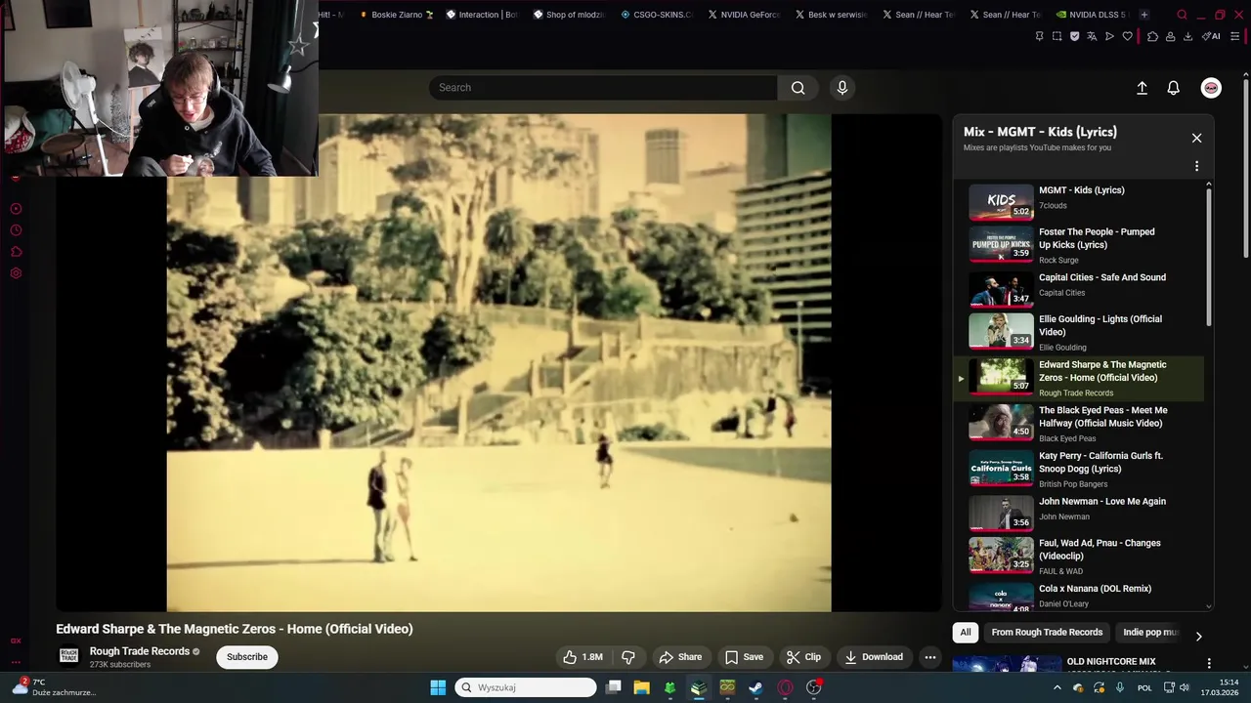1251x703 pixels.
Task: Download the current video
Action: coord(874,657)
